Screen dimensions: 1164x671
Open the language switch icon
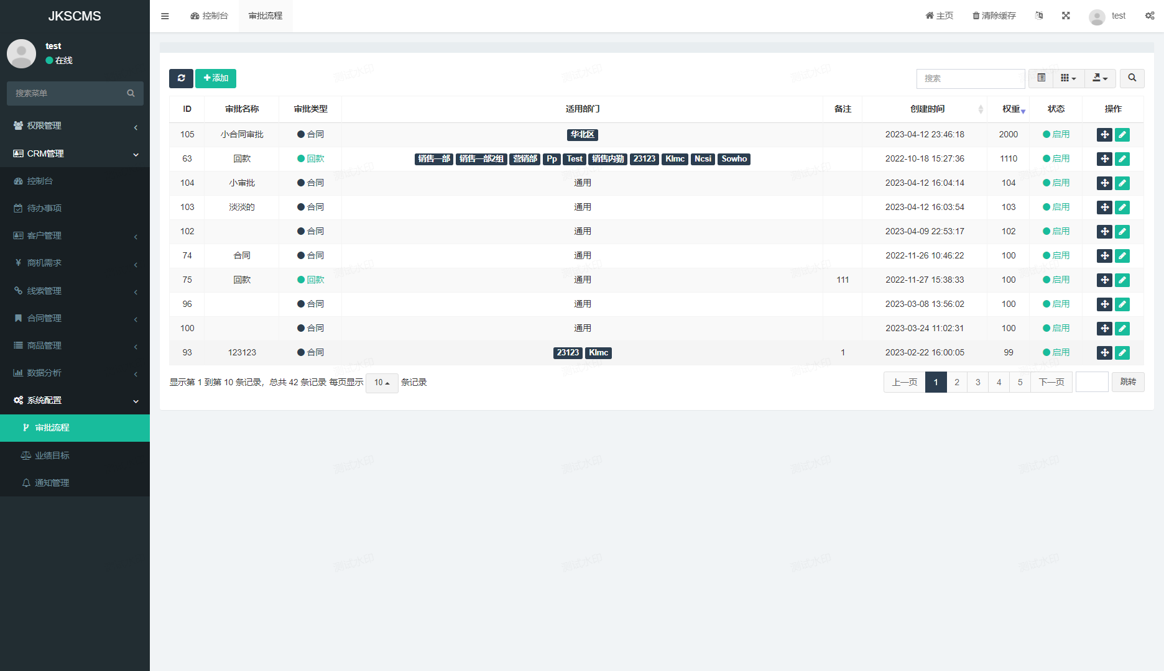click(x=1039, y=16)
